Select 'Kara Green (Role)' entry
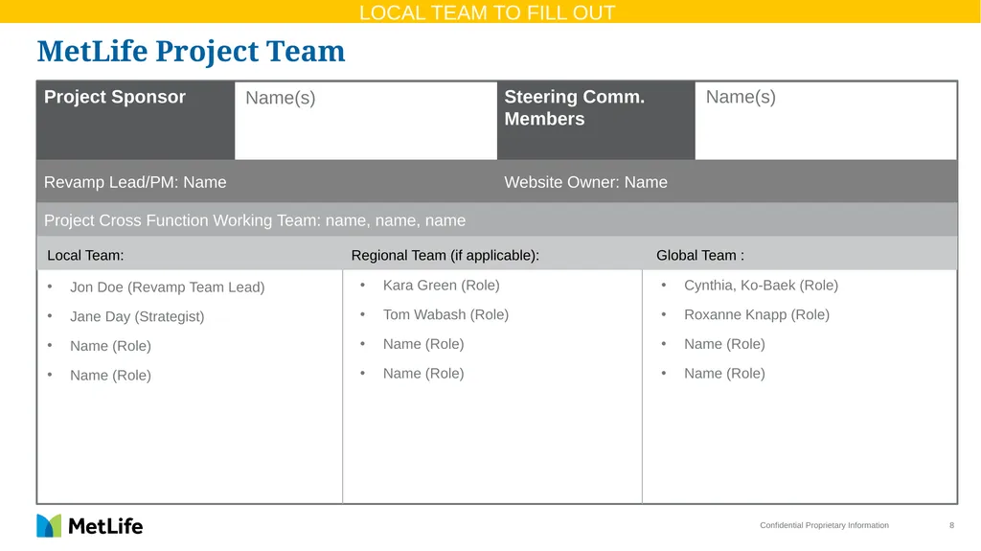This screenshot has width=981, height=551. click(441, 286)
